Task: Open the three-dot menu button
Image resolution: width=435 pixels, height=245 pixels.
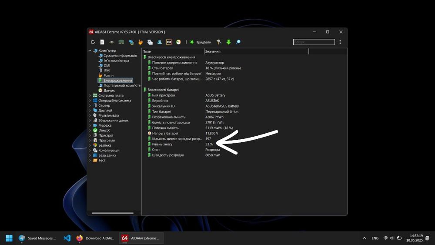Action: (340, 42)
